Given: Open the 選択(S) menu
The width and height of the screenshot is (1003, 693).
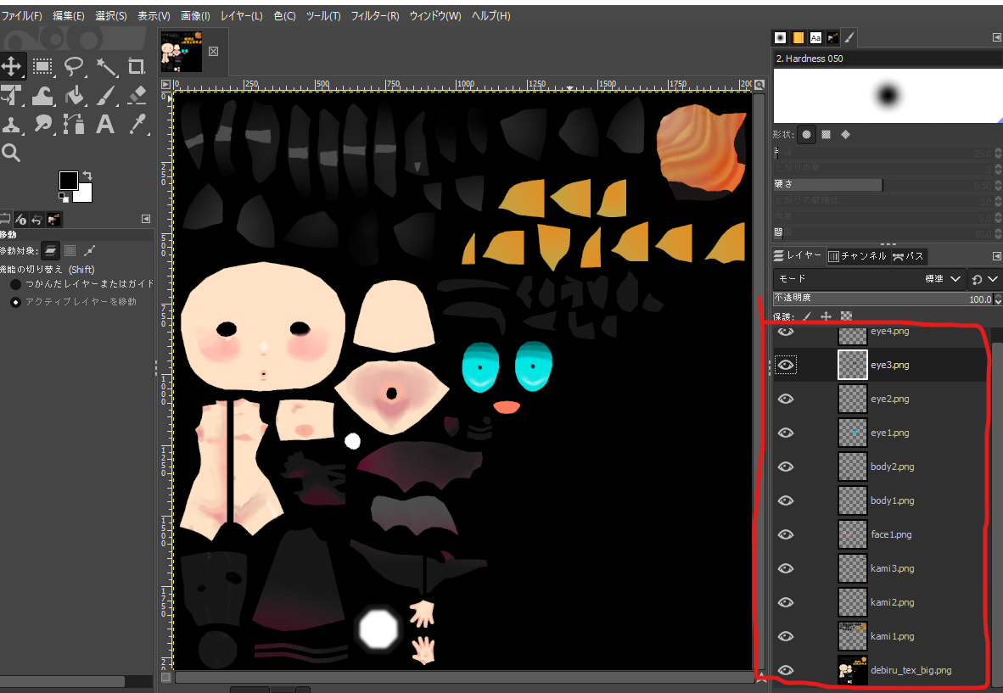Looking at the screenshot, I should (110, 15).
